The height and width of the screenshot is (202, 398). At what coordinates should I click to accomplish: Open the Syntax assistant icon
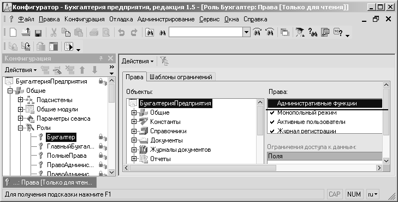pos(300,32)
